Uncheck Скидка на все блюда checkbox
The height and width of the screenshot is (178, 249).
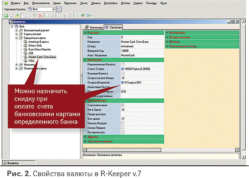[x=123, y=78]
